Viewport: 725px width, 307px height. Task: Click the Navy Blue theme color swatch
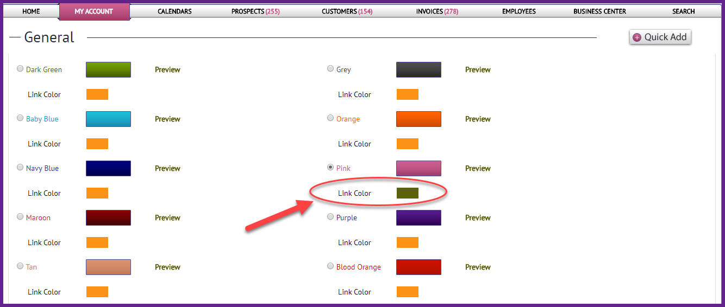[108, 169]
